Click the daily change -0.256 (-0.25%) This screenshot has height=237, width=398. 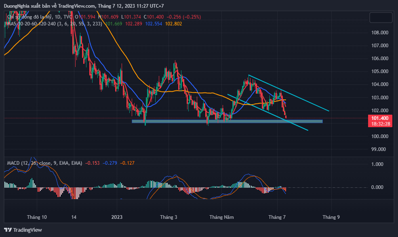(x=184, y=17)
